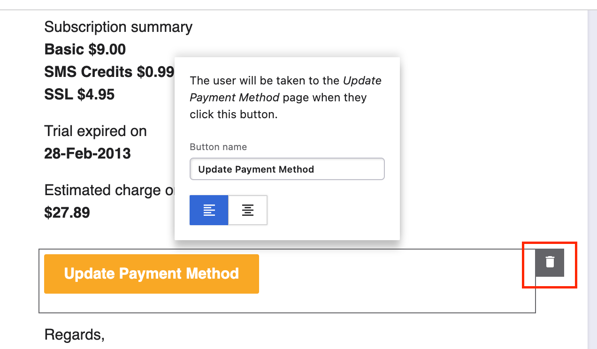Click the Estimated charge text line
The width and height of the screenshot is (597, 349).
(109, 190)
